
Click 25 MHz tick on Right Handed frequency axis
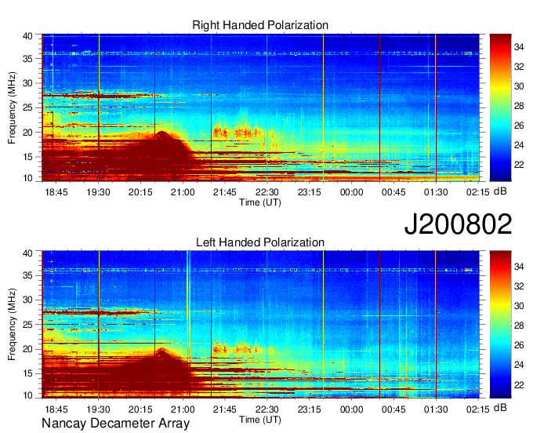coord(28,107)
